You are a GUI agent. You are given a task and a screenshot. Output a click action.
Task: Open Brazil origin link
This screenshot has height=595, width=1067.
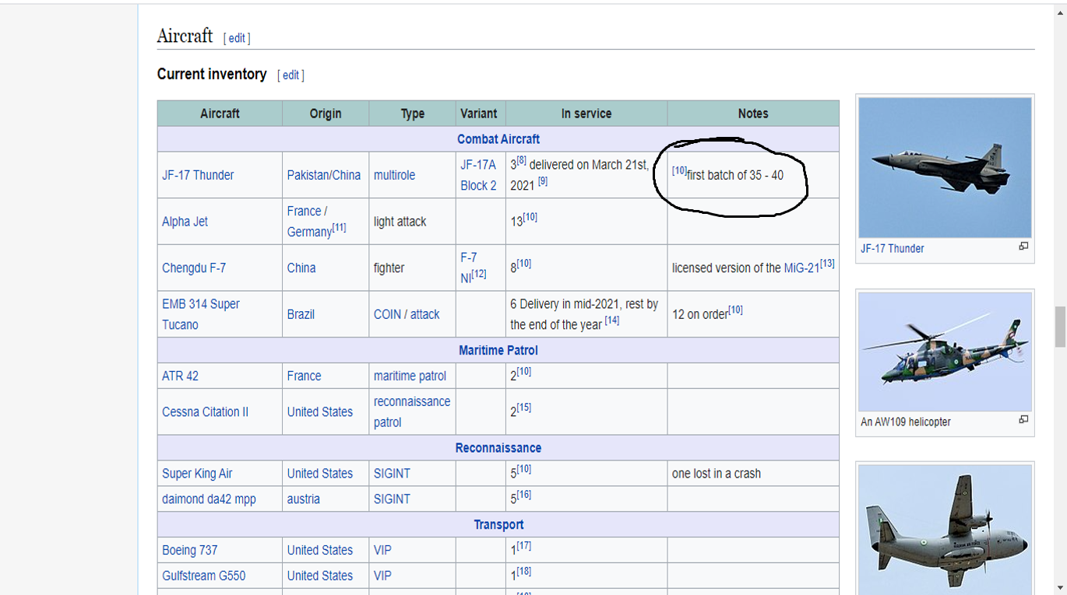(301, 315)
